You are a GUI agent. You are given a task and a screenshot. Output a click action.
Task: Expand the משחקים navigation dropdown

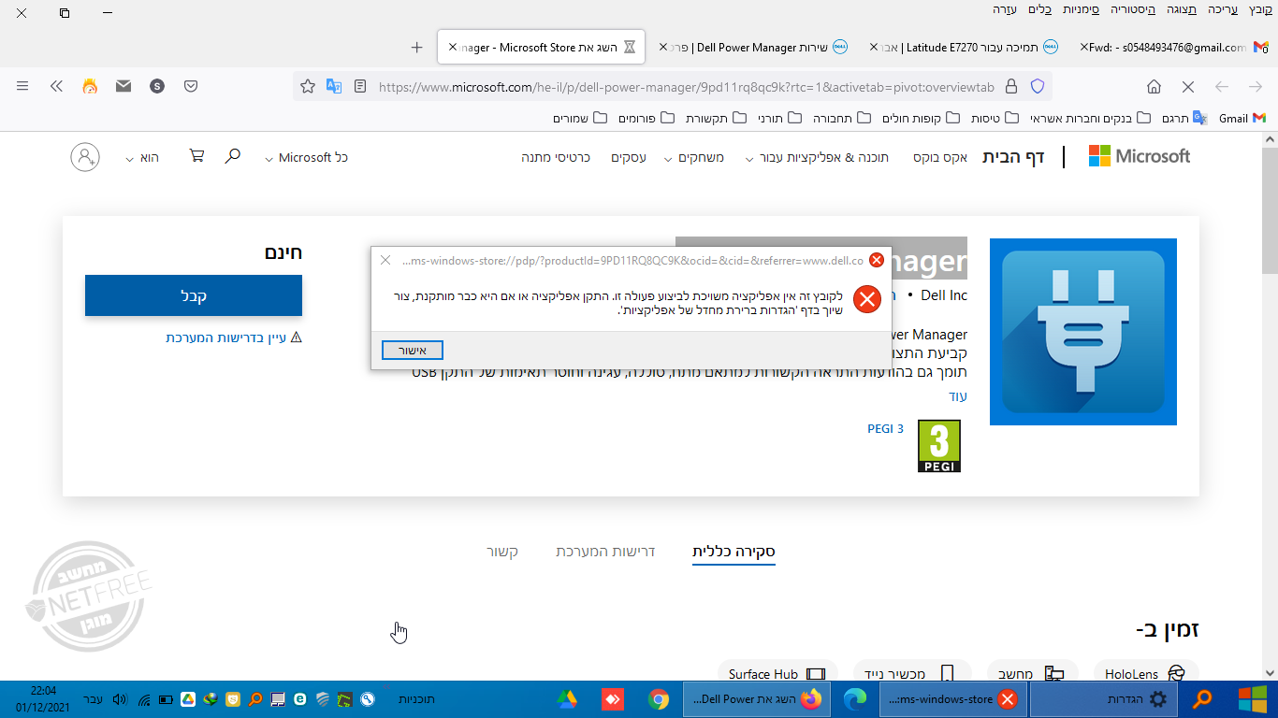694,158
